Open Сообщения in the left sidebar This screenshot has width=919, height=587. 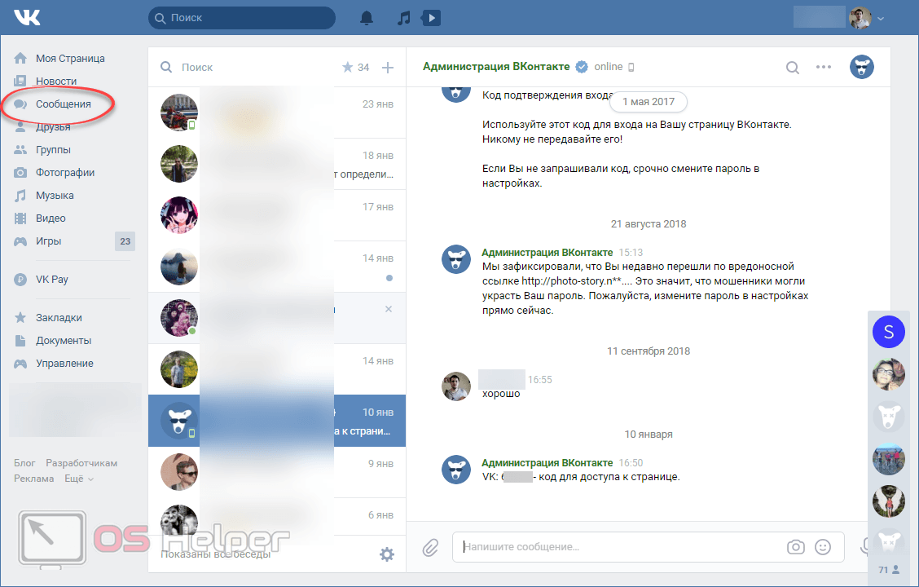point(63,104)
